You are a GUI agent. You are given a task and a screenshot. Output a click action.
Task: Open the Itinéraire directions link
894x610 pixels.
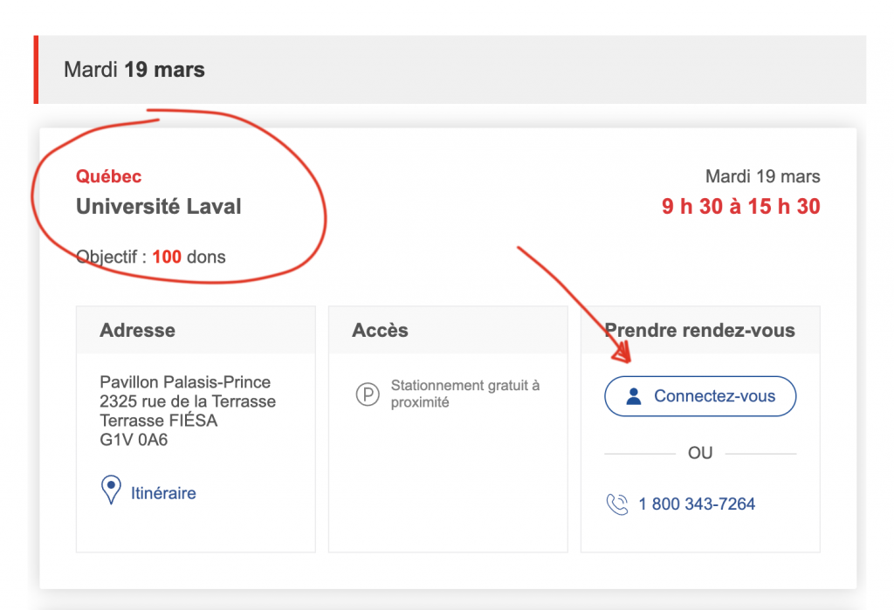(163, 493)
